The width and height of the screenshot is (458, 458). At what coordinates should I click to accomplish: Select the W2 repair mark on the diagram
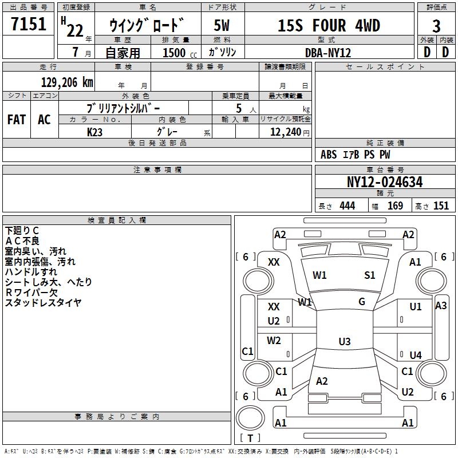[x=274, y=341]
